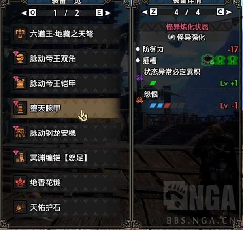
Task: Click the 怨恨 skill level bar
Action: pyautogui.click(x=167, y=106)
